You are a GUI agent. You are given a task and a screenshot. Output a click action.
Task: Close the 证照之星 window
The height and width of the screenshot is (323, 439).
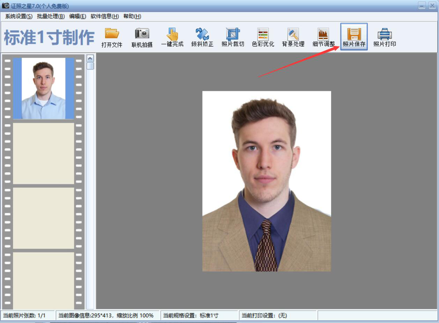point(432,6)
